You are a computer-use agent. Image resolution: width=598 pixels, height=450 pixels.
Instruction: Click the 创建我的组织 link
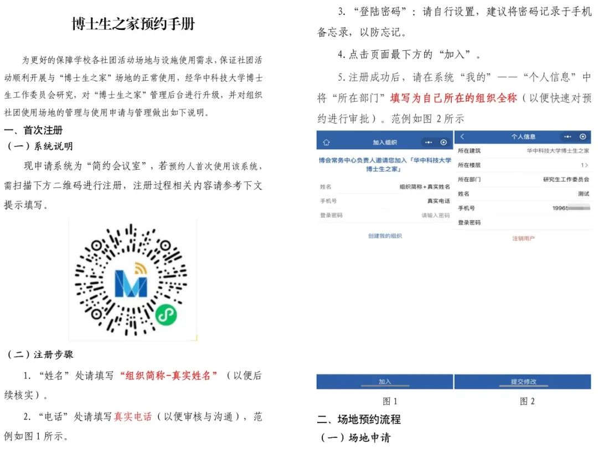(x=385, y=236)
